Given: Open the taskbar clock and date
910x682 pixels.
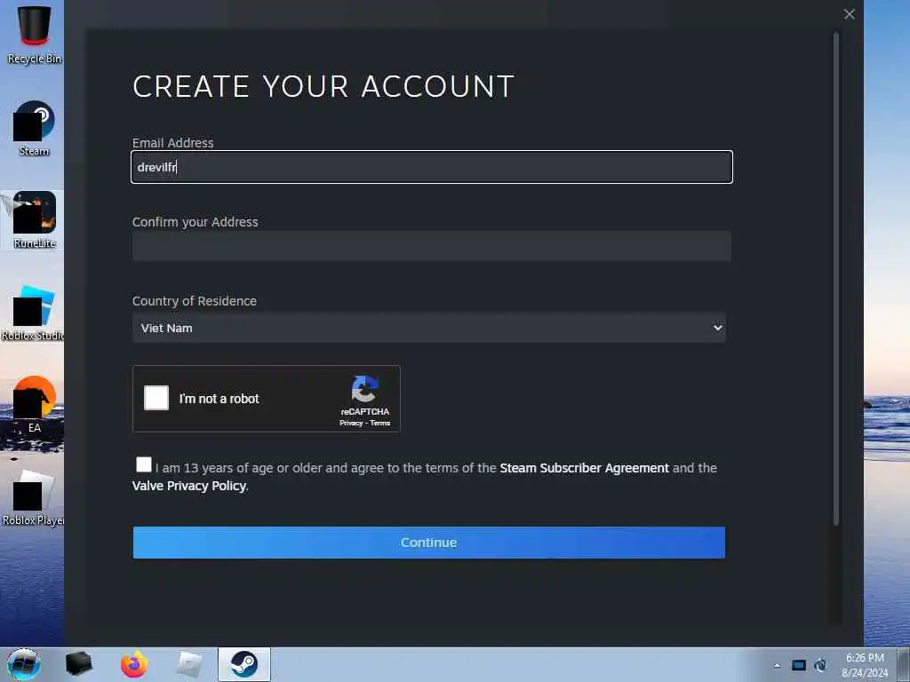Looking at the screenshot, I should pos(865,665).
